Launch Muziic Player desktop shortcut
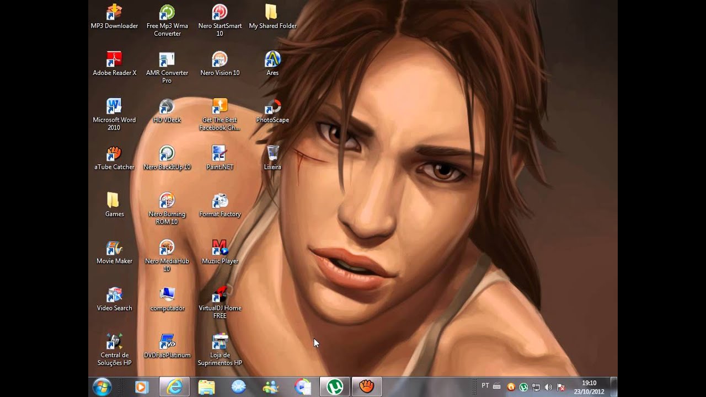The height and width of the screenshot is (397, 706). click(220, 251)
